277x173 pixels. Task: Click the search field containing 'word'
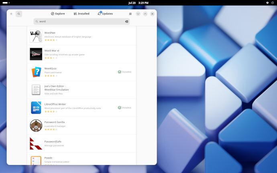[81, 22]
